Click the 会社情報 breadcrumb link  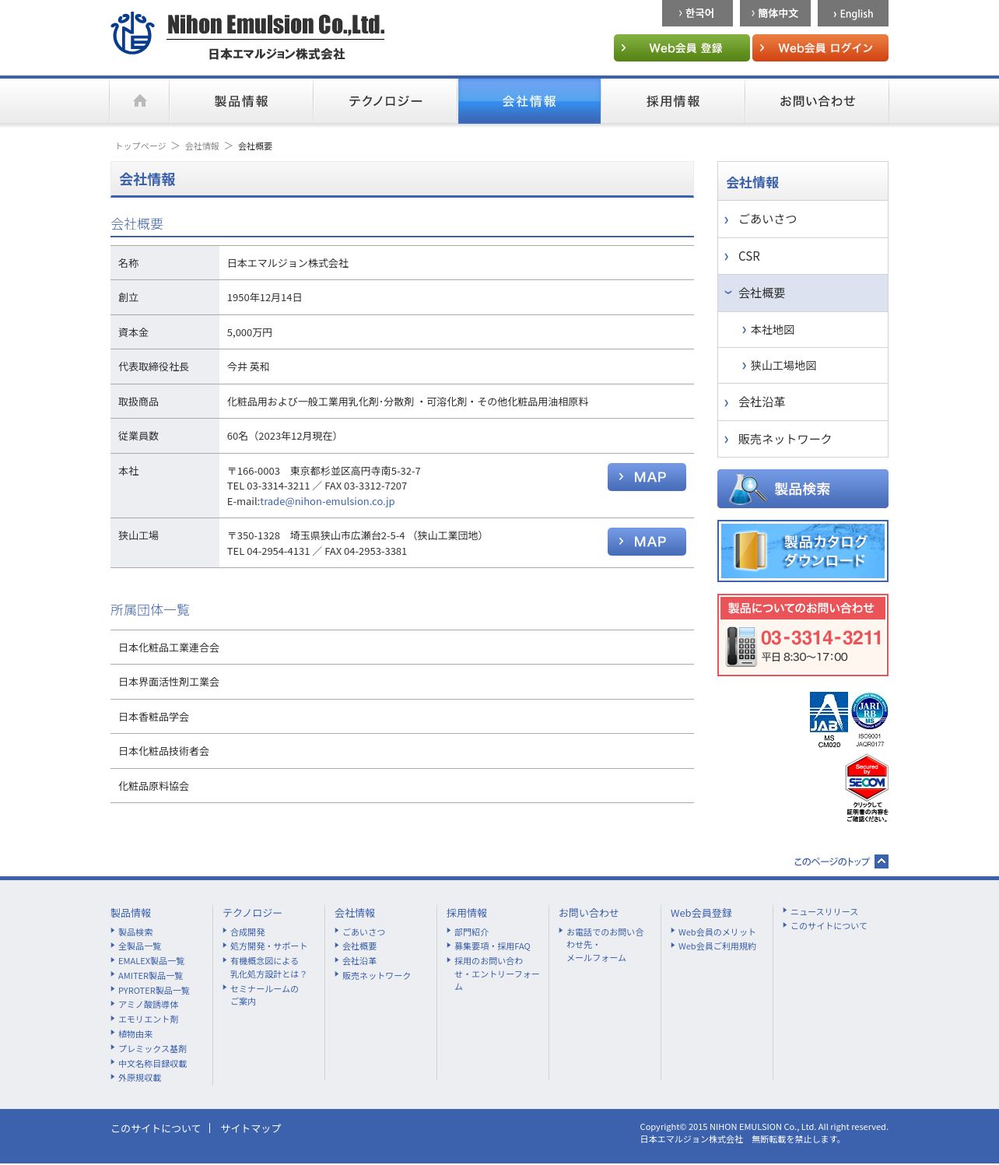coord(202,146)
